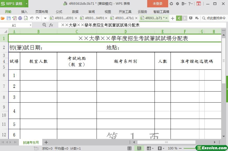Click the fx insert function icon

click(x=51, y=25)
